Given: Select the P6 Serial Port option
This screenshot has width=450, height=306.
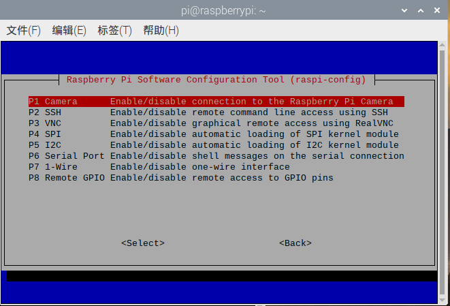Looking at the screenshot, I should point(216,156).
